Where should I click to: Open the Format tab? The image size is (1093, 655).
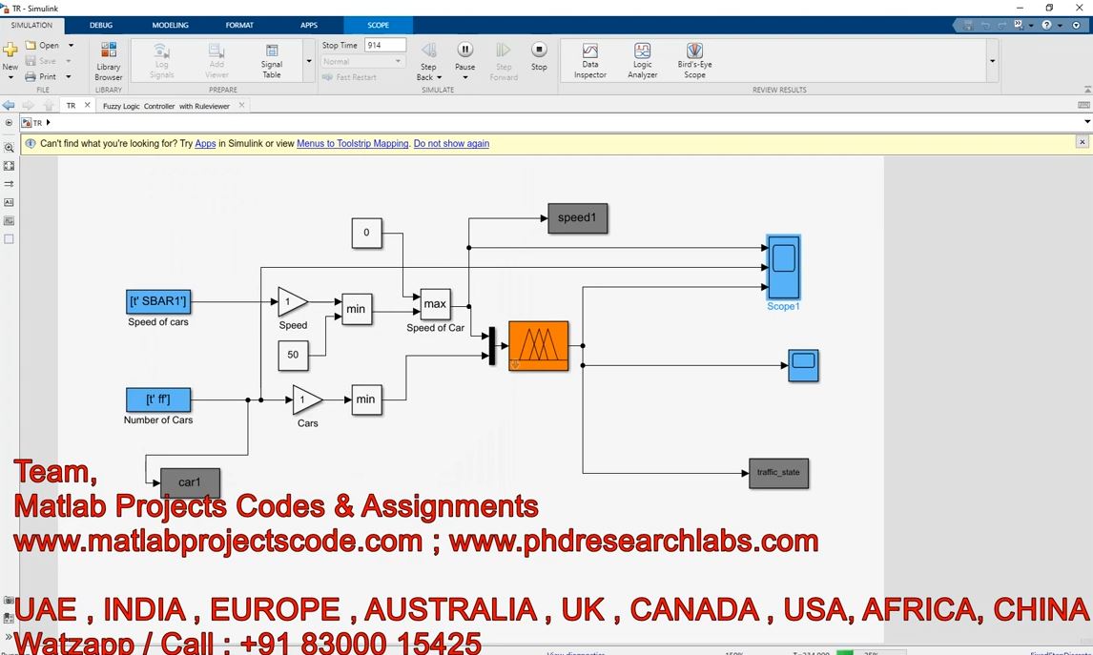(239, 25)
